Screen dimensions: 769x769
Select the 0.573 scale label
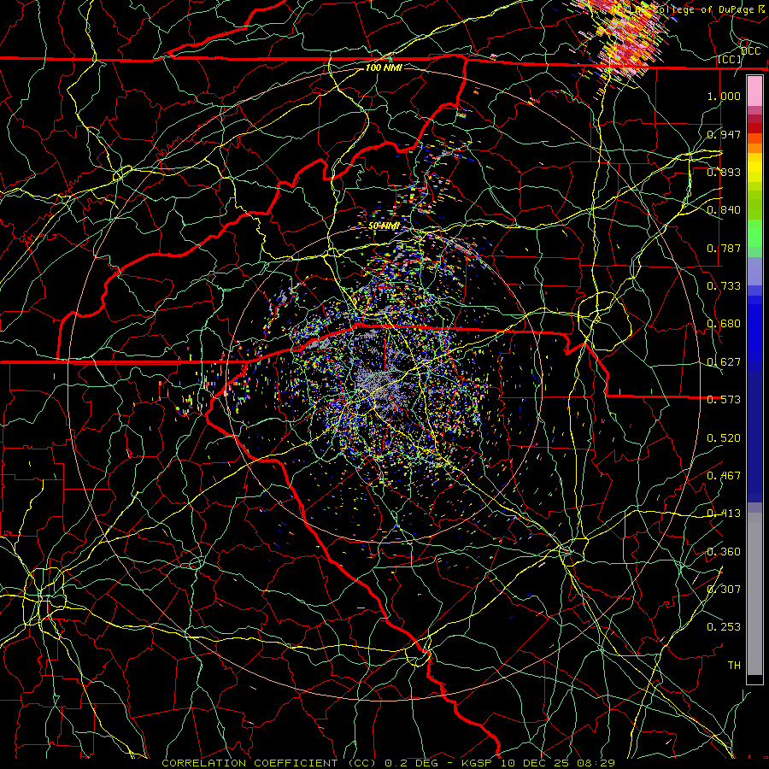(x=724, y=400)
